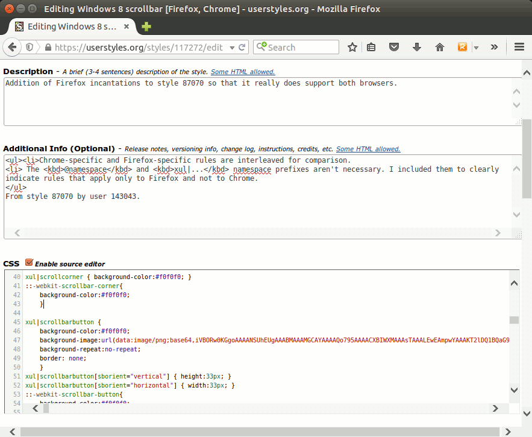Viewport: 532px width, 437px height.
Task: Click the URL address field
Action: [139, 47]
